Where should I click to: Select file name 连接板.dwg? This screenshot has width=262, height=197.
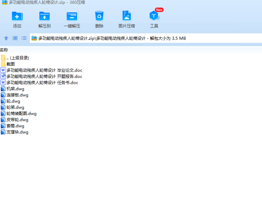pyautogui.click(x=17, y=95)
